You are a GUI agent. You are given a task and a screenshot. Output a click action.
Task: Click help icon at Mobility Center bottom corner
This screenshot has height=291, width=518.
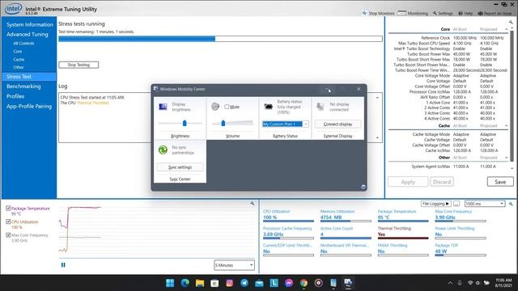pos(363,187)
